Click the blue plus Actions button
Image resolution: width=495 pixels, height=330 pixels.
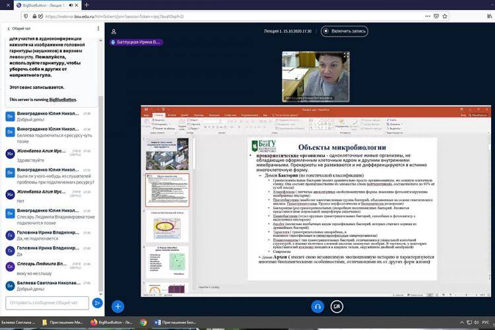(117, 306)
